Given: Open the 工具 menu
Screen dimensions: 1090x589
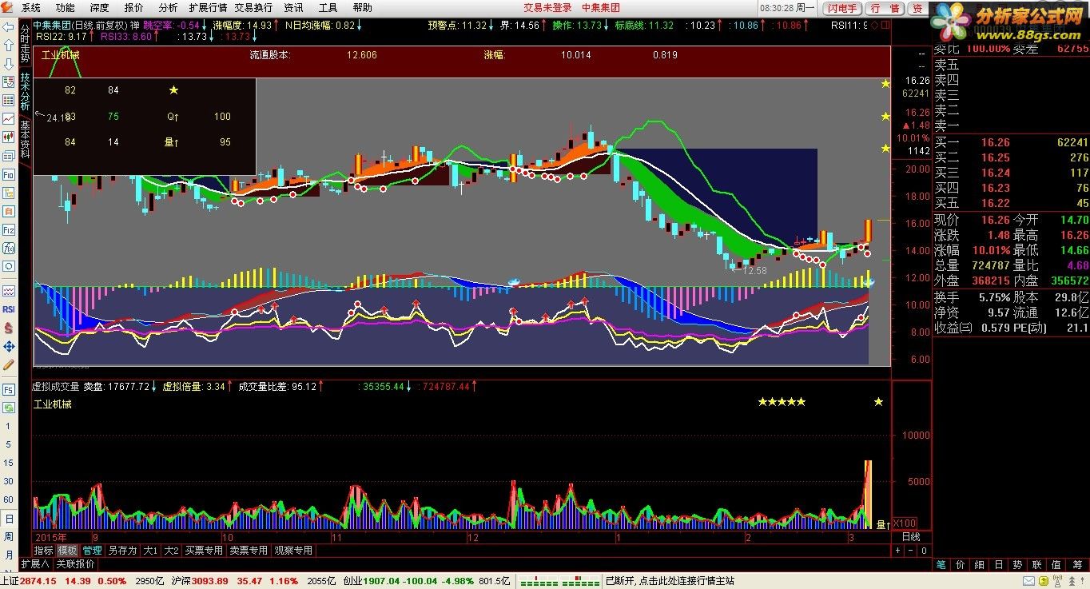Looking at the screenshot, I should coord(328,7).
